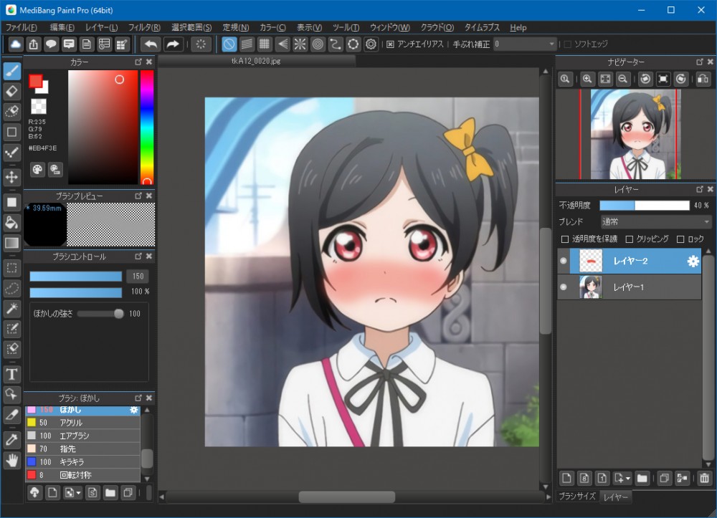Enable 透明度を保護 checkbox
The height and width of the screenshot is (518, 717).
[x=565, y=239]
